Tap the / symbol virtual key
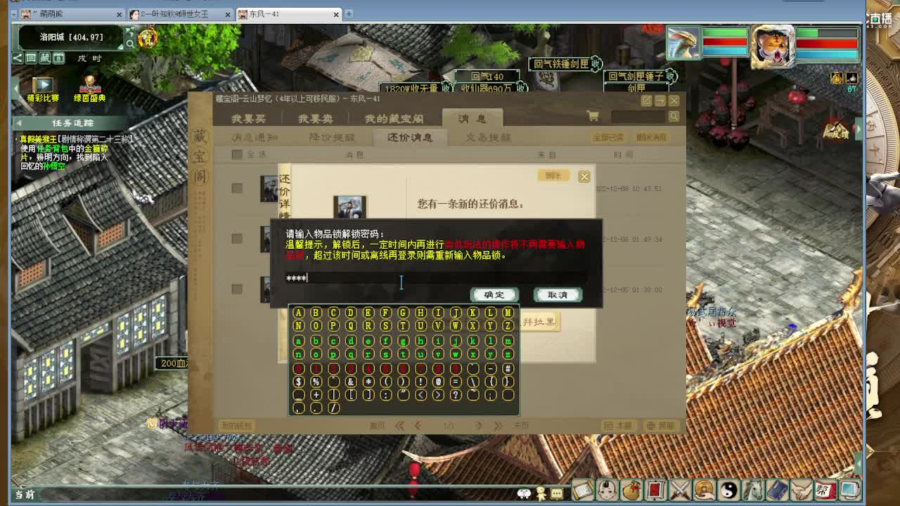The width and height of the screenshot is (900, 506). click(x=333, y=408)
